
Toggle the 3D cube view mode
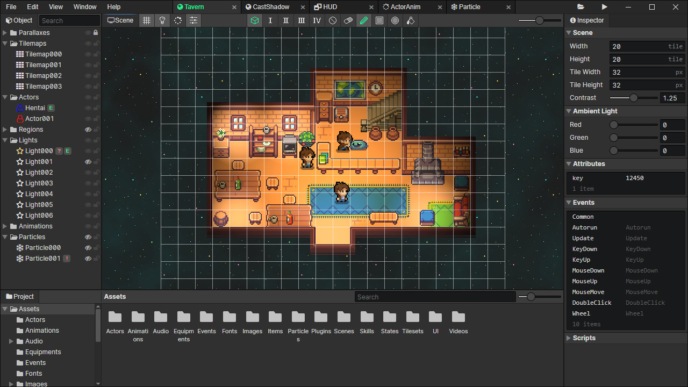(x=255, y=20)
